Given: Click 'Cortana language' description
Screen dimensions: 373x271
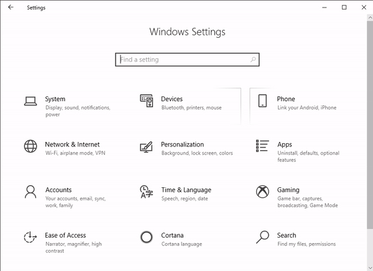Looking at the screenshot, I should tap(182, 244).
